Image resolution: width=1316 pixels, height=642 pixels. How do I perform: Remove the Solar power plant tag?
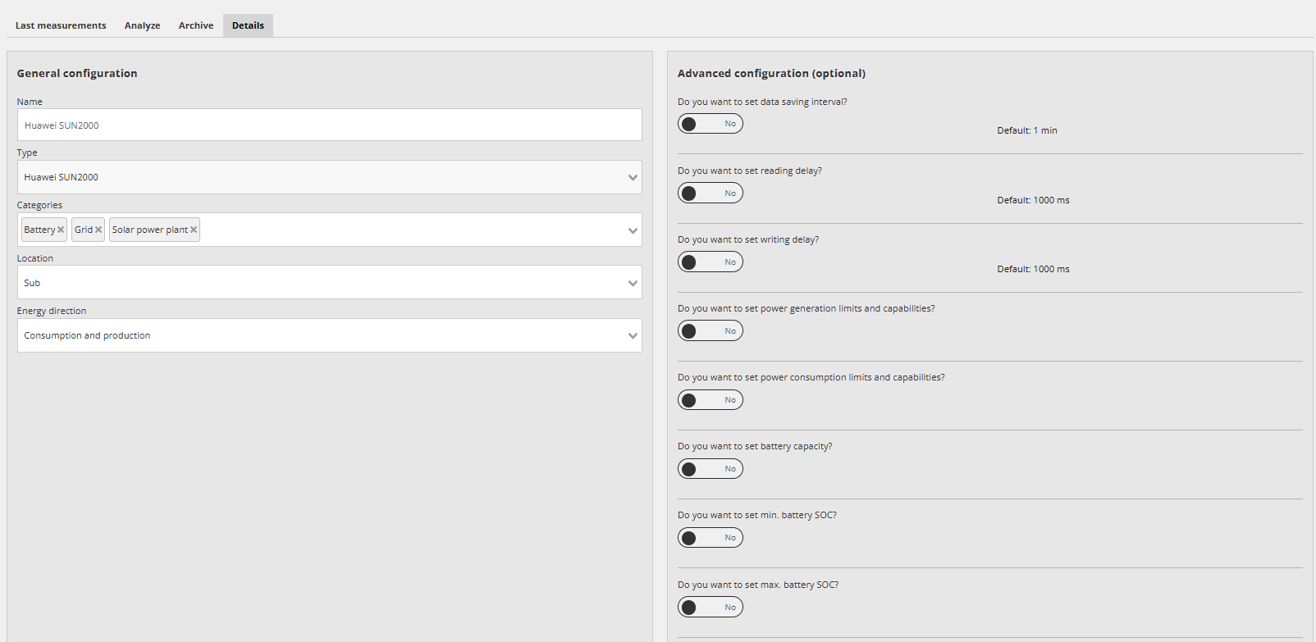coord(194,230)
